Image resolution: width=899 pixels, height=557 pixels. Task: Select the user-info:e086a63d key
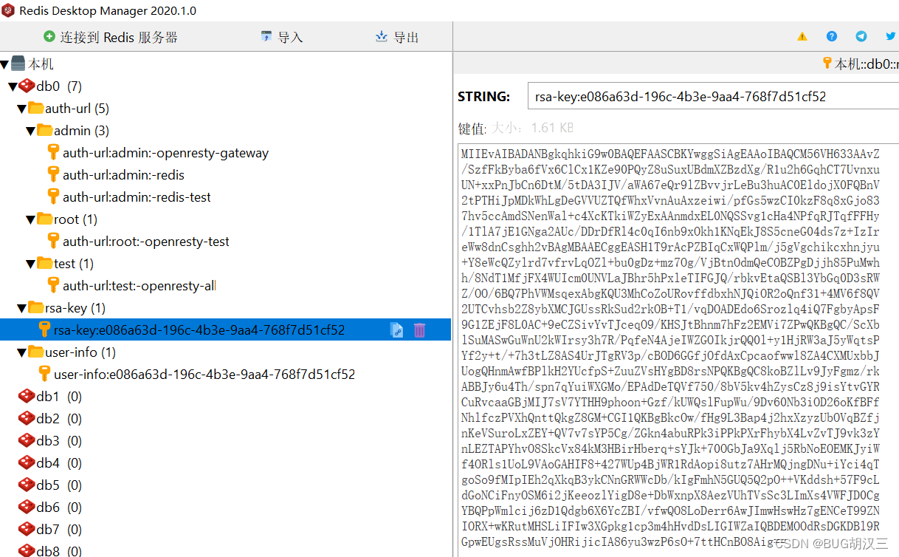pos(204,375)
